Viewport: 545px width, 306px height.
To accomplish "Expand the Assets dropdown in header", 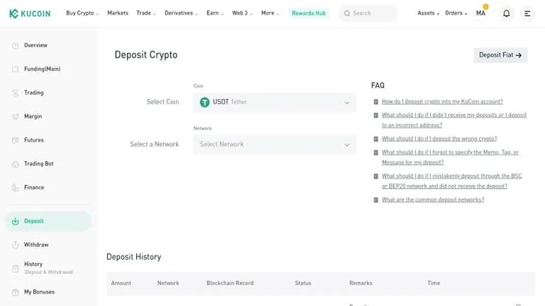I will (x=428, y=13).
